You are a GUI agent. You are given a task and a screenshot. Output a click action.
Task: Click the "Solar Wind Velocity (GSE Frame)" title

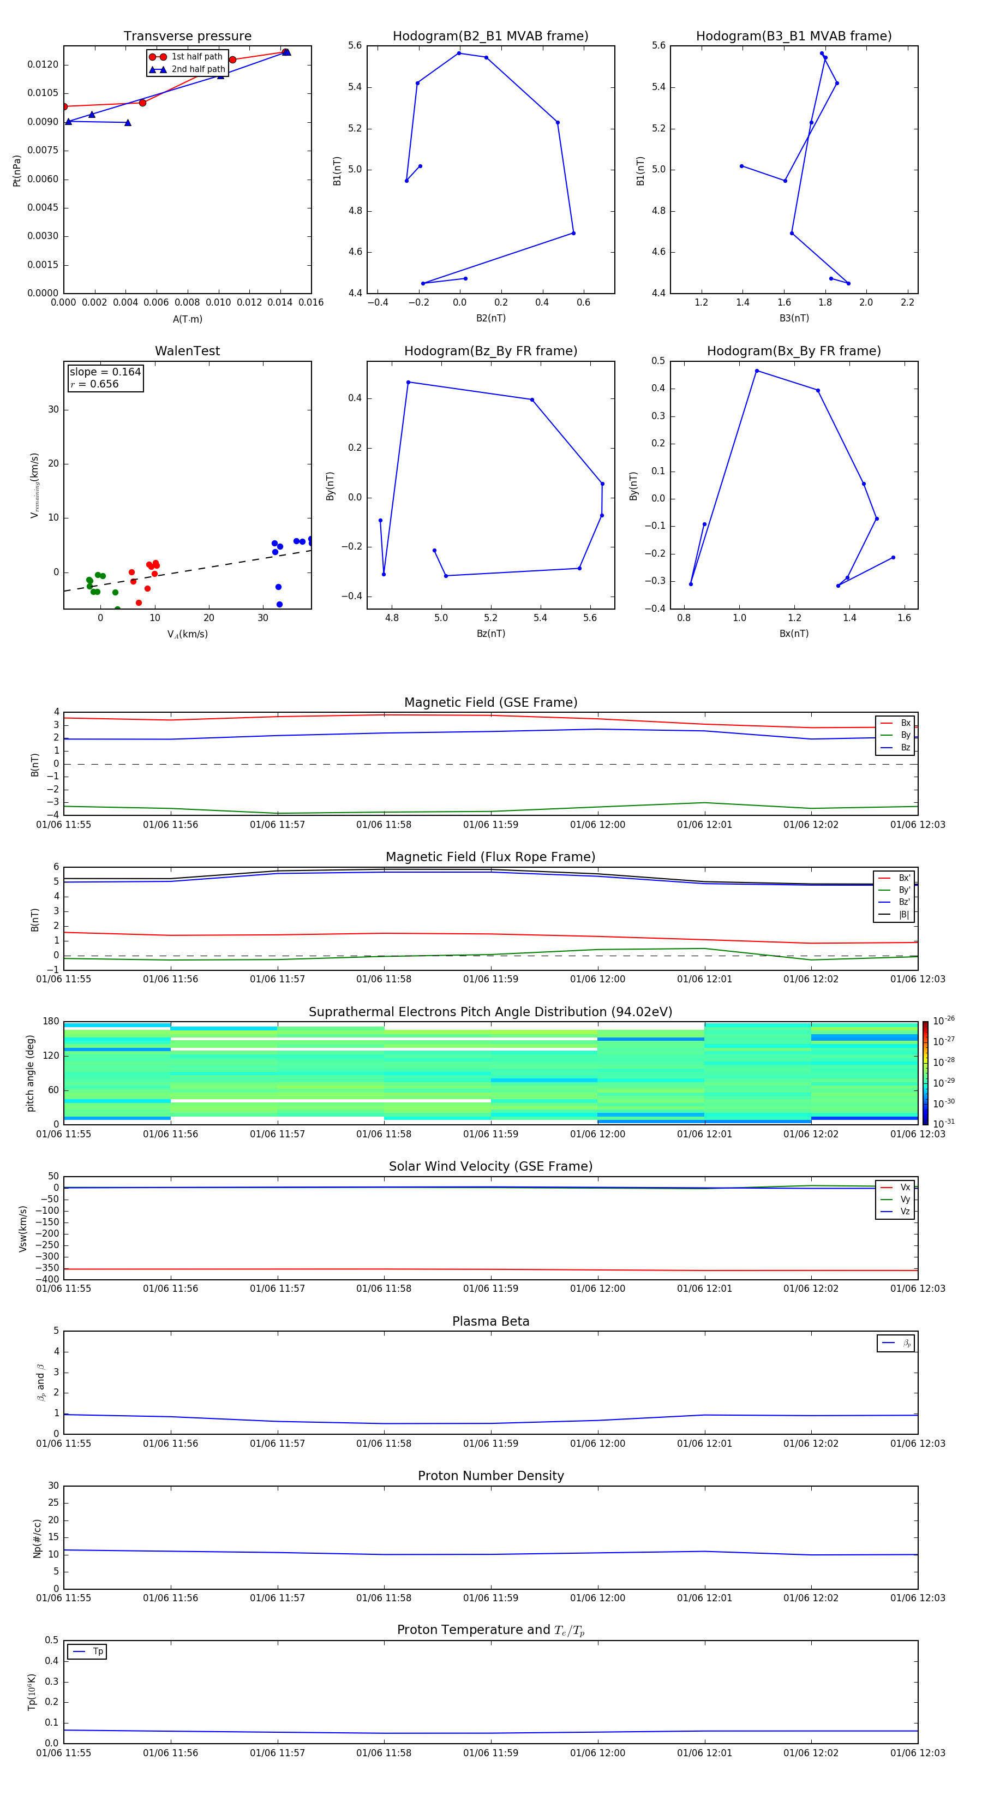click(x=490, y=1167)
